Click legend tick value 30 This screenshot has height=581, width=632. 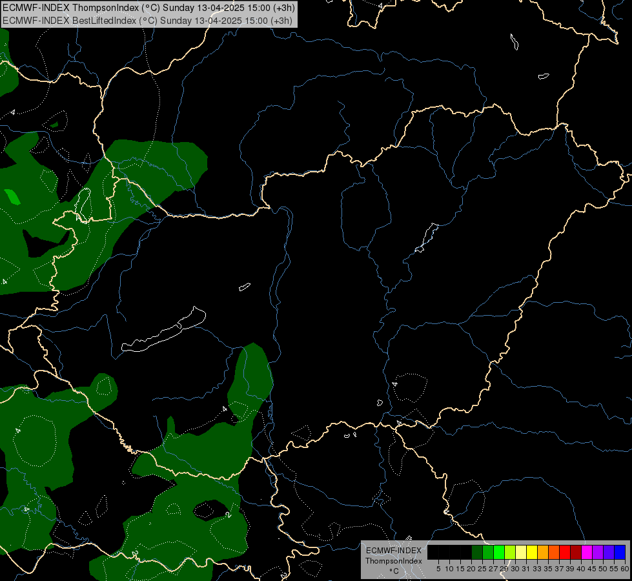515,569
